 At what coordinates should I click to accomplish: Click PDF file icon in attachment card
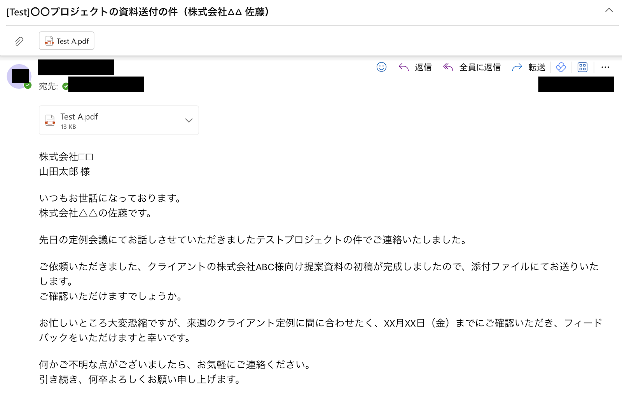(50, 120)
